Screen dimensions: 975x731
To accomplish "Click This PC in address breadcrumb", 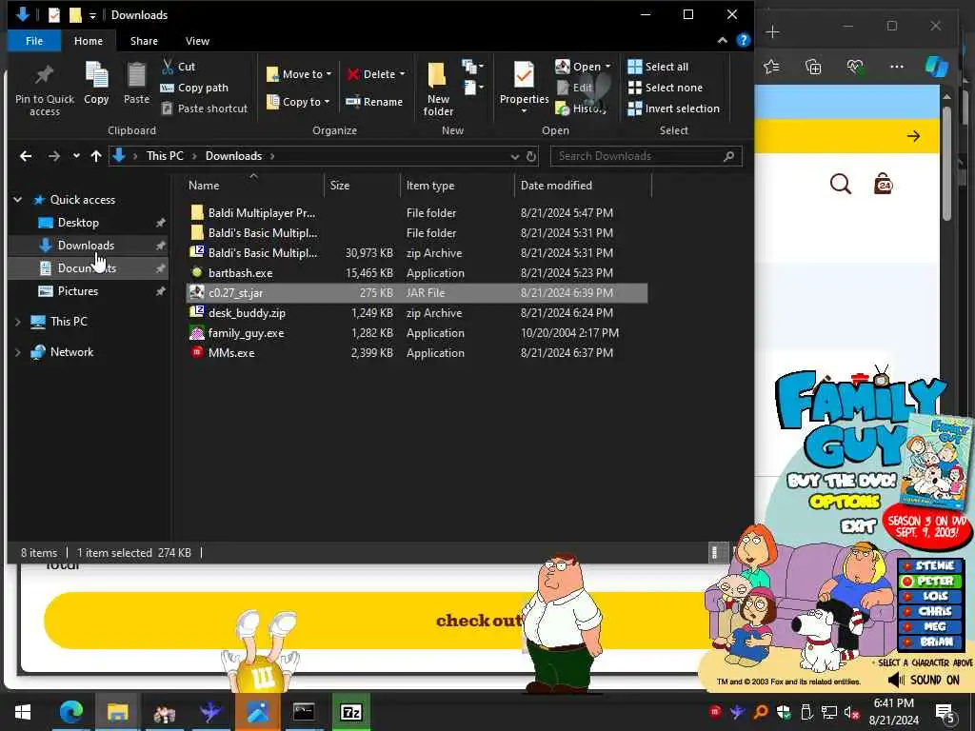I will [x=165, y=156].
